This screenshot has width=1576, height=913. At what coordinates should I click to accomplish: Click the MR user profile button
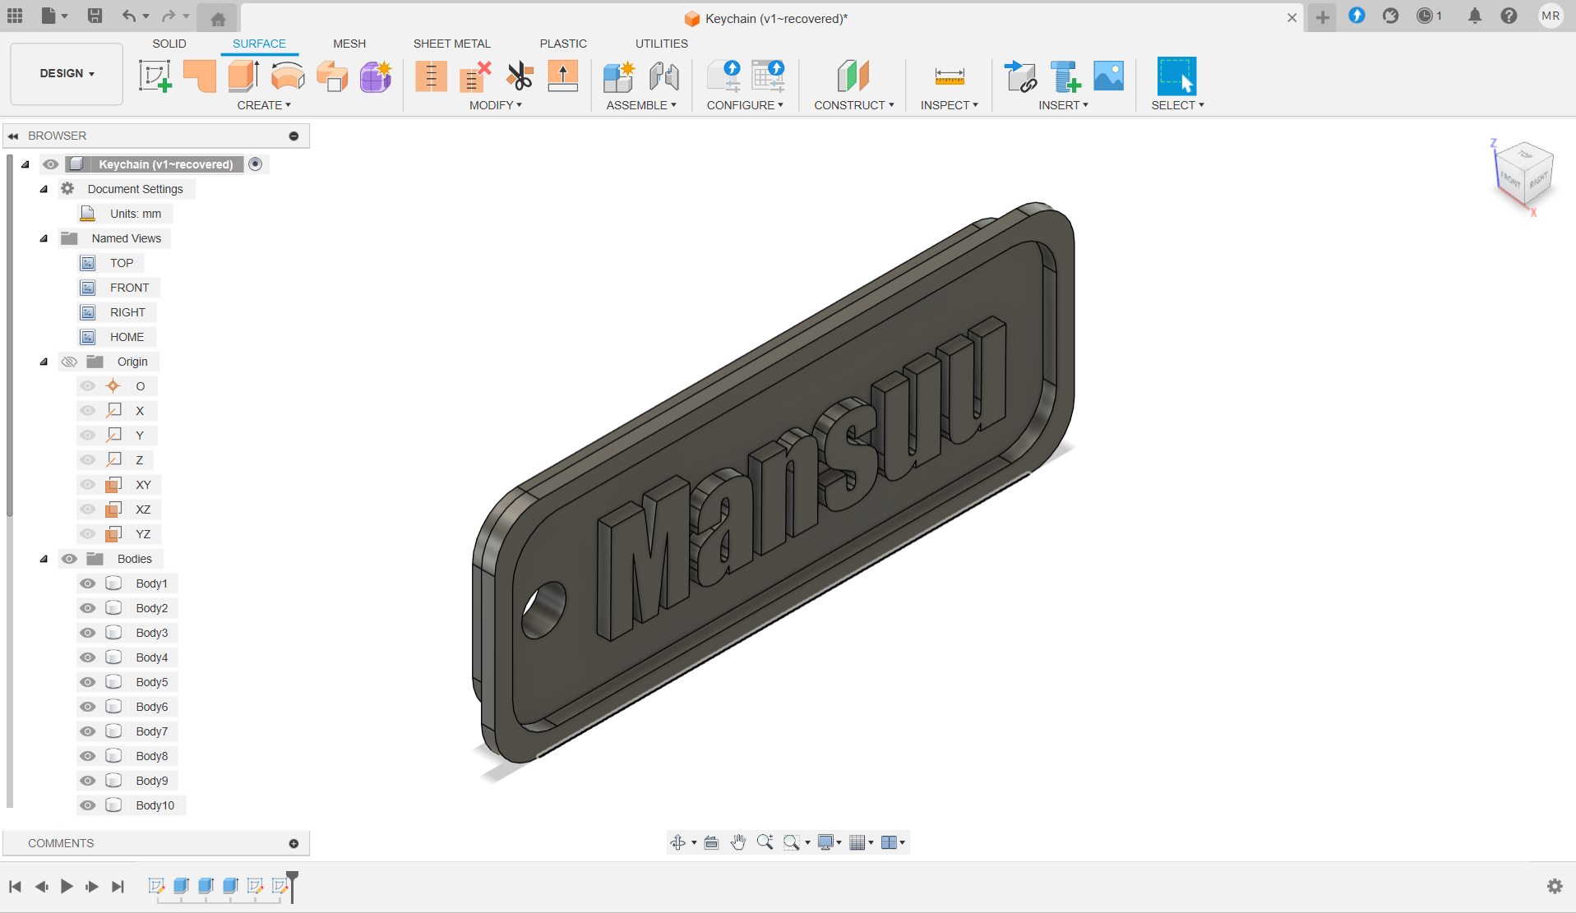pos(1551,16)
